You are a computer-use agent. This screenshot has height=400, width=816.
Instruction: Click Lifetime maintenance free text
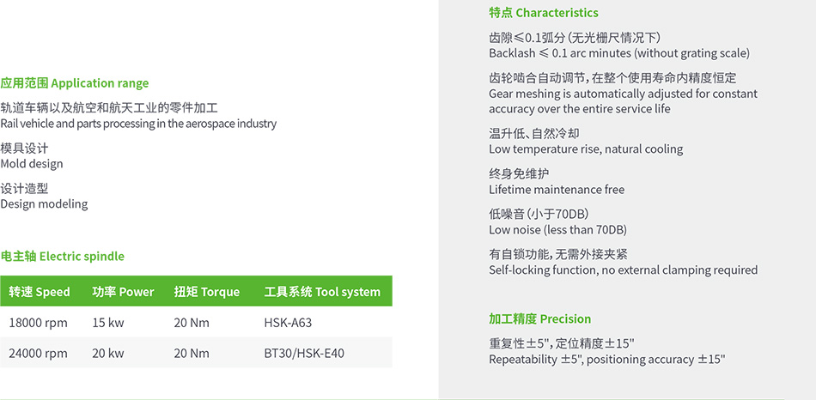click(557, 190)
